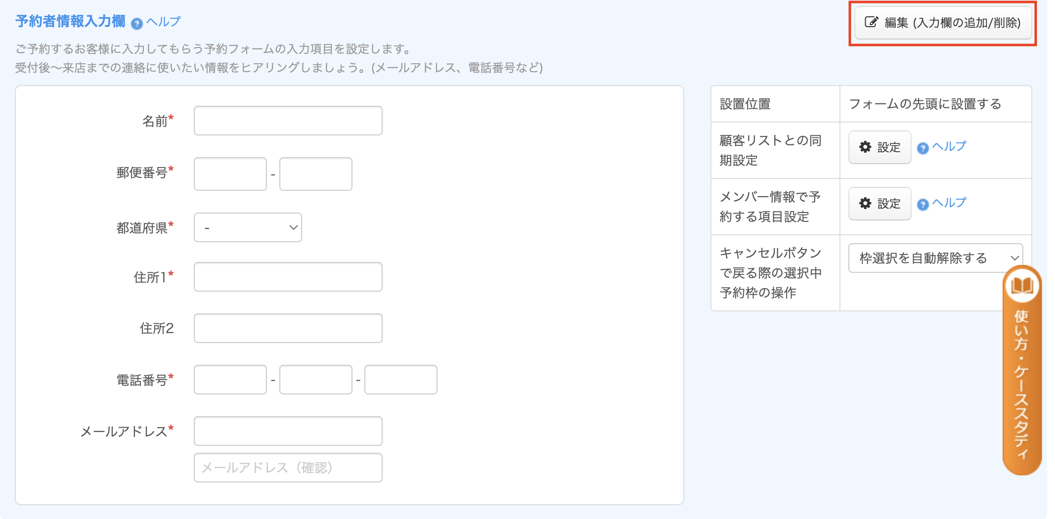
Task: Click gear icon for メンバー情報で予約する項目設定
Action: tap(865, 203)
